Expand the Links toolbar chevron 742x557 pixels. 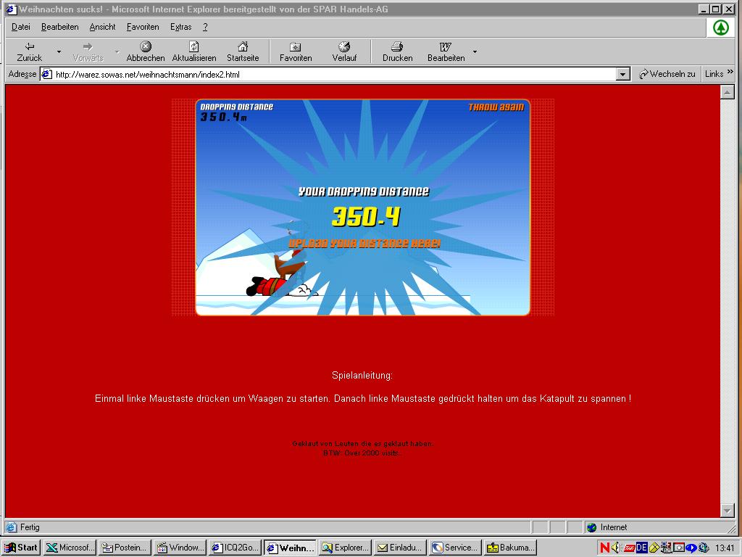click(730, 73)
